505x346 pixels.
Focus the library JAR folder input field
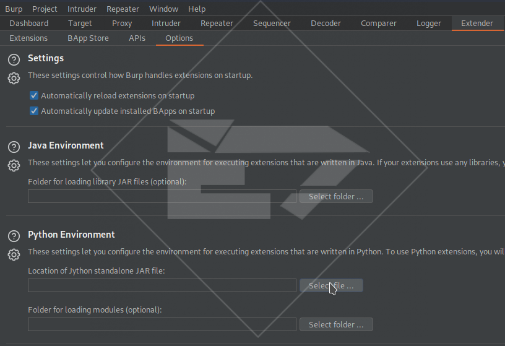162,196
